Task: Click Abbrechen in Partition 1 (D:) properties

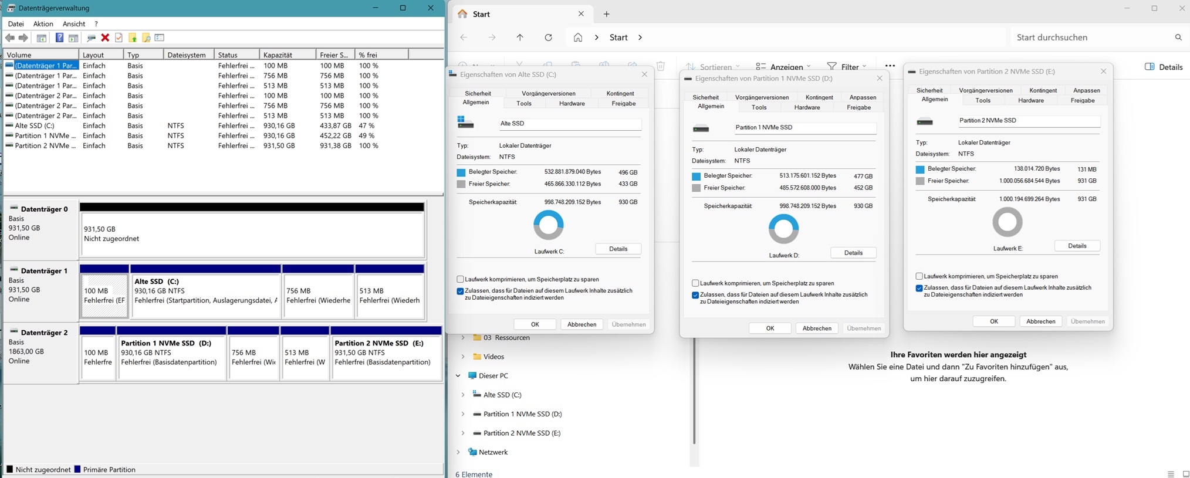Action: (x=817, y=328)
